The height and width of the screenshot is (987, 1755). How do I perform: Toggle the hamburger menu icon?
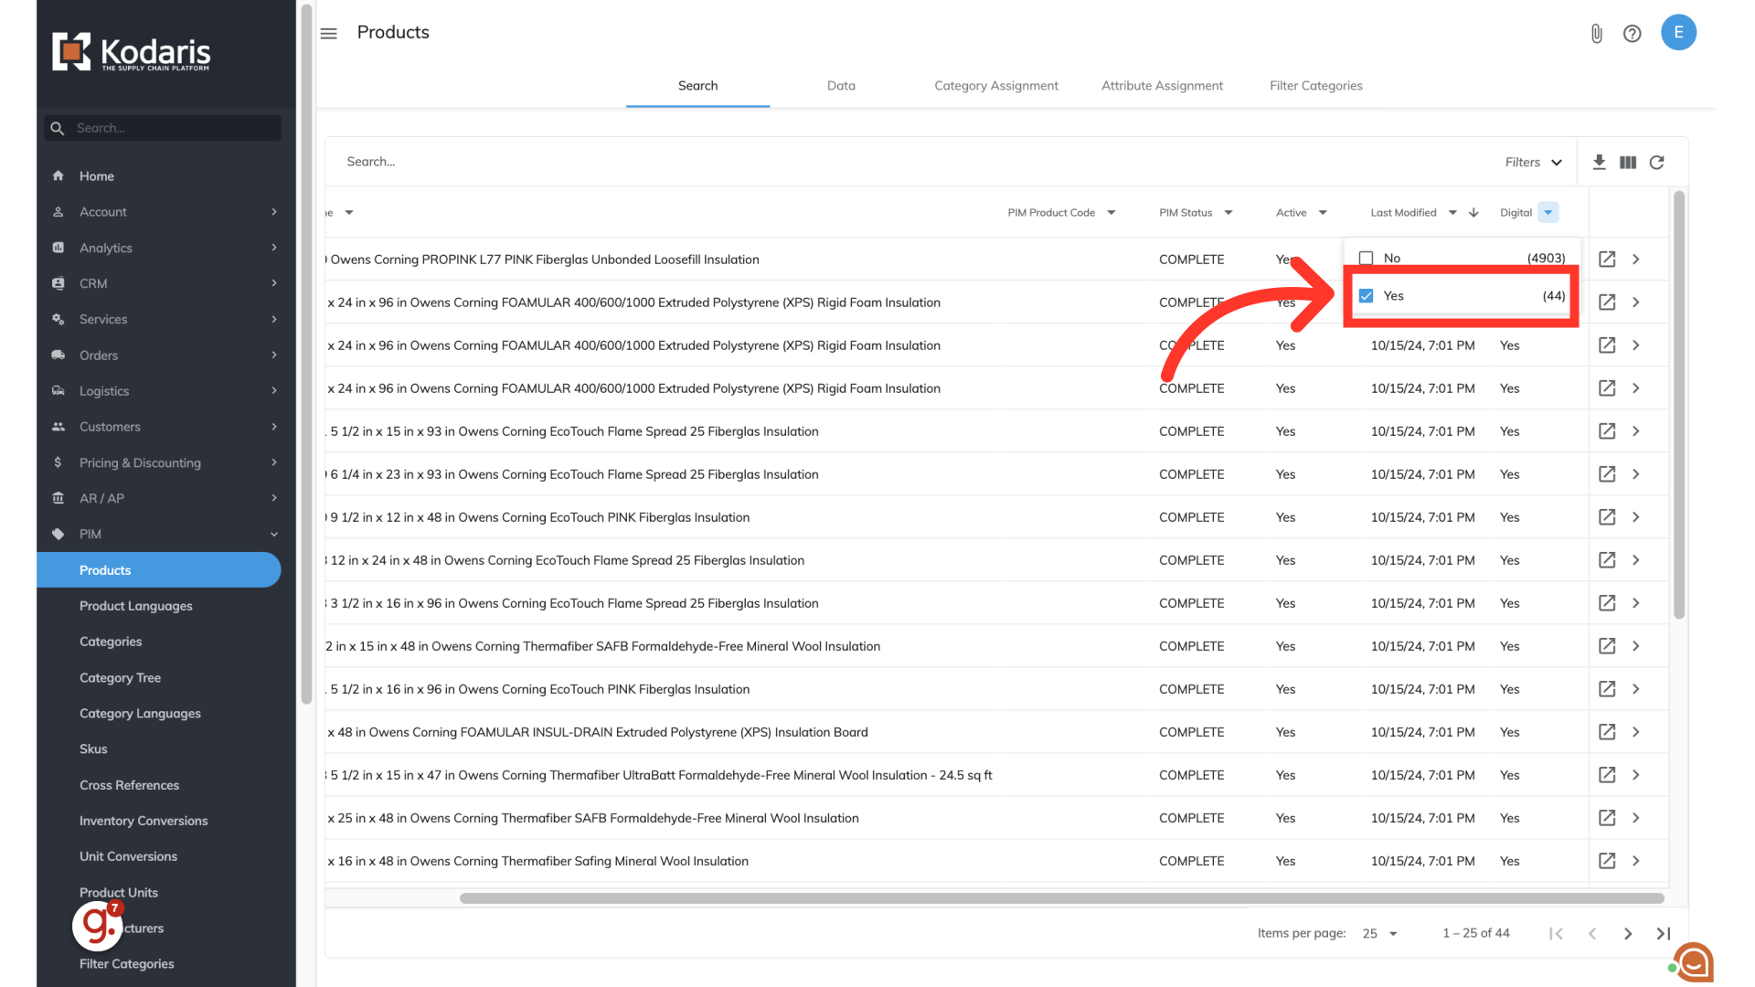pos(329,34)
